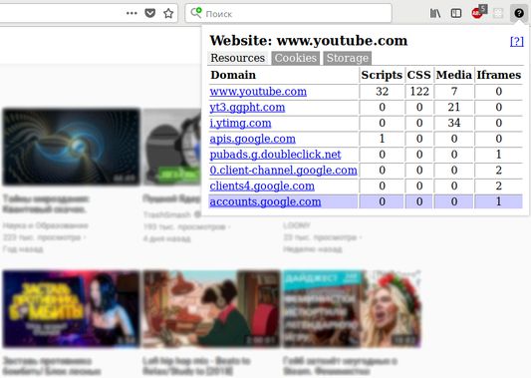Open the Lofi hip hop mix thumbnail
Image resolution: width=531 pixels, height=378 pixels.
point(211,308)
